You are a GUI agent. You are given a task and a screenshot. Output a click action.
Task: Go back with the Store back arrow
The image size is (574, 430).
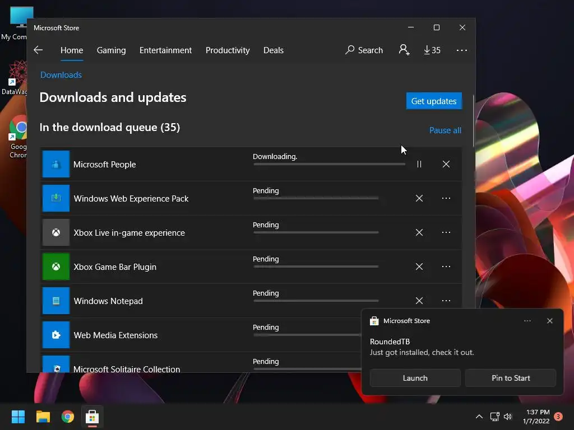(x=38, y=50)
